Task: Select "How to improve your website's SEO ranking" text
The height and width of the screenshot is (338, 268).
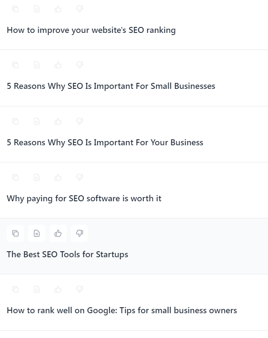Action: [91, 30]
